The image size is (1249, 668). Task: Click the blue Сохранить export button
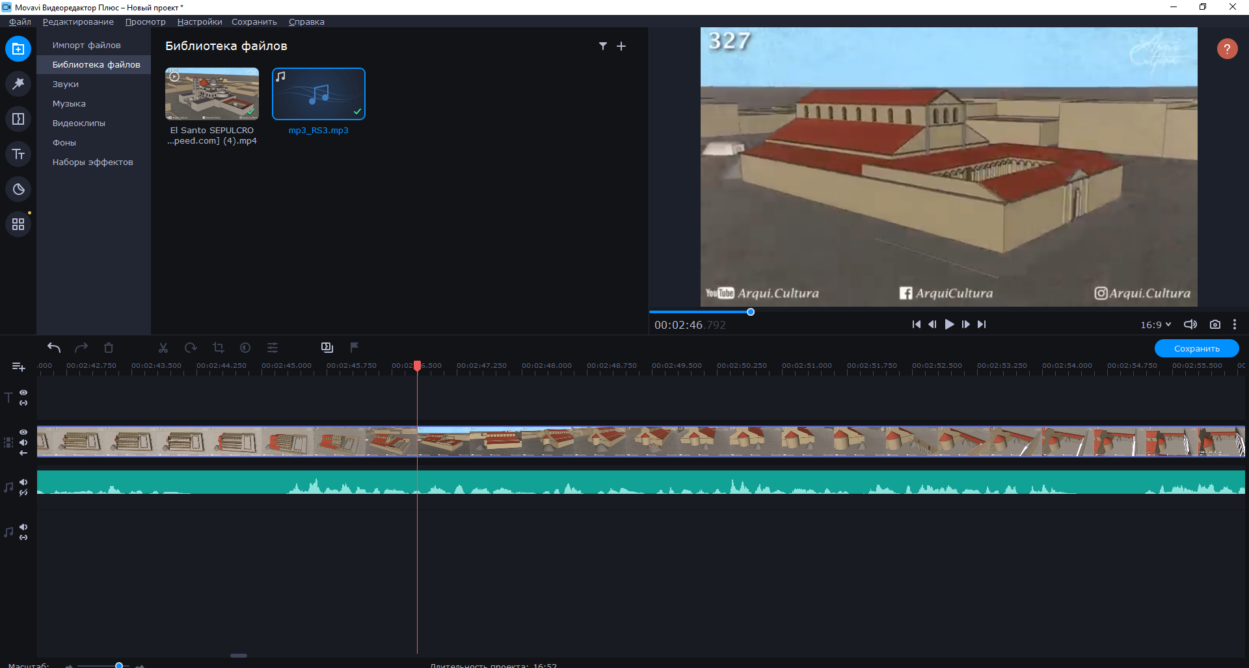[1197, 348]
